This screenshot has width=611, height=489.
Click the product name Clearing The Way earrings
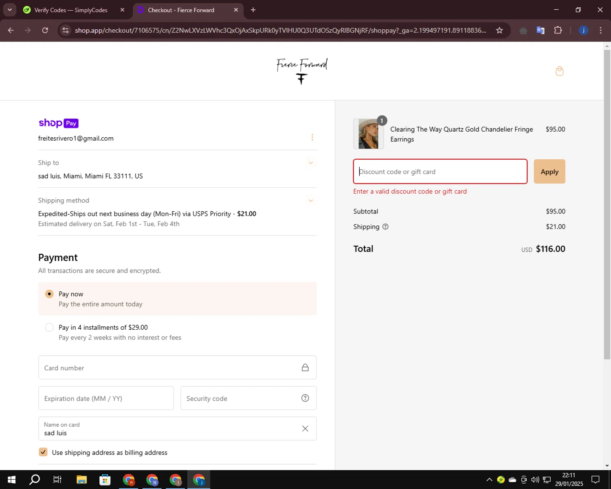tap(462, 134)
